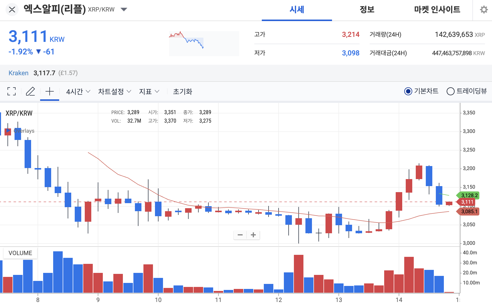This screenshot has height=308, width=492.
Task: Open the settings gear
Action: point(484,10)
